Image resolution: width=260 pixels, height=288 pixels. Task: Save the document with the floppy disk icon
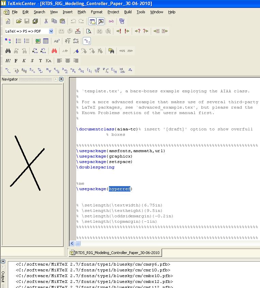[x=27, y=21]
